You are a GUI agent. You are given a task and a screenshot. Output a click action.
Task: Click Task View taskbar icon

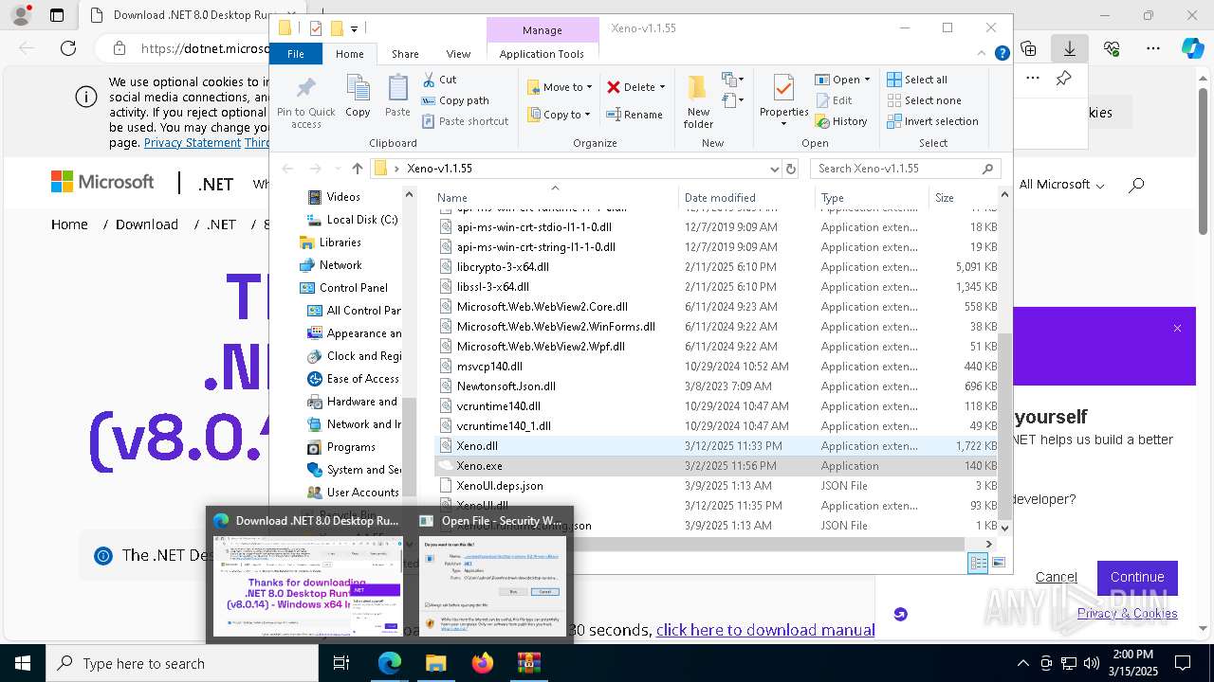(x=341, y=663)
